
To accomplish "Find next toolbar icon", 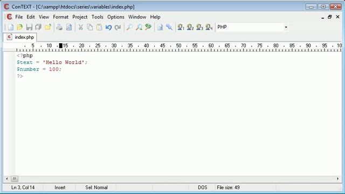I will pos(139,27).
